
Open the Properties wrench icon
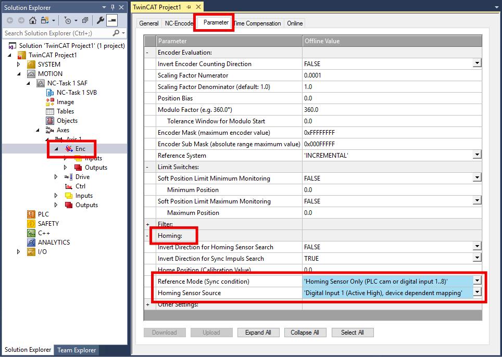pyautogui.click(x=100, y=20)
